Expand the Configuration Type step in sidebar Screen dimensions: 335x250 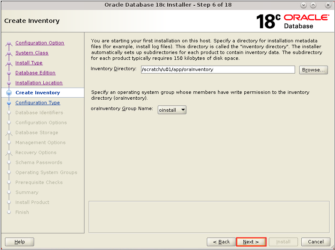37,103
